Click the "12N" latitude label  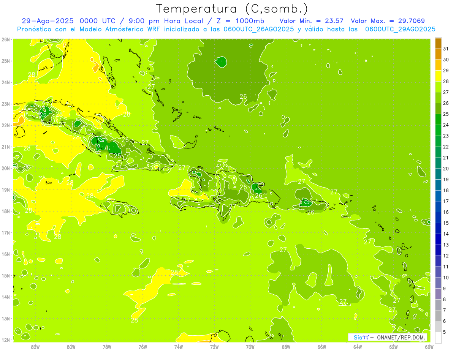pos(6,340)
